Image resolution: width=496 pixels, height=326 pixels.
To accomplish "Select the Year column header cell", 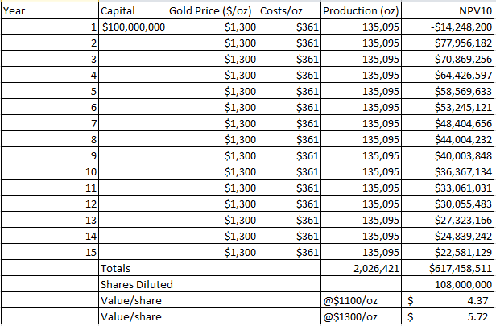I will tap(48, 11).
